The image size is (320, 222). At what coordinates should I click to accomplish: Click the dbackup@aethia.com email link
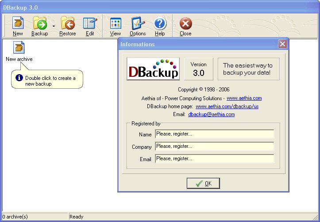212,114
